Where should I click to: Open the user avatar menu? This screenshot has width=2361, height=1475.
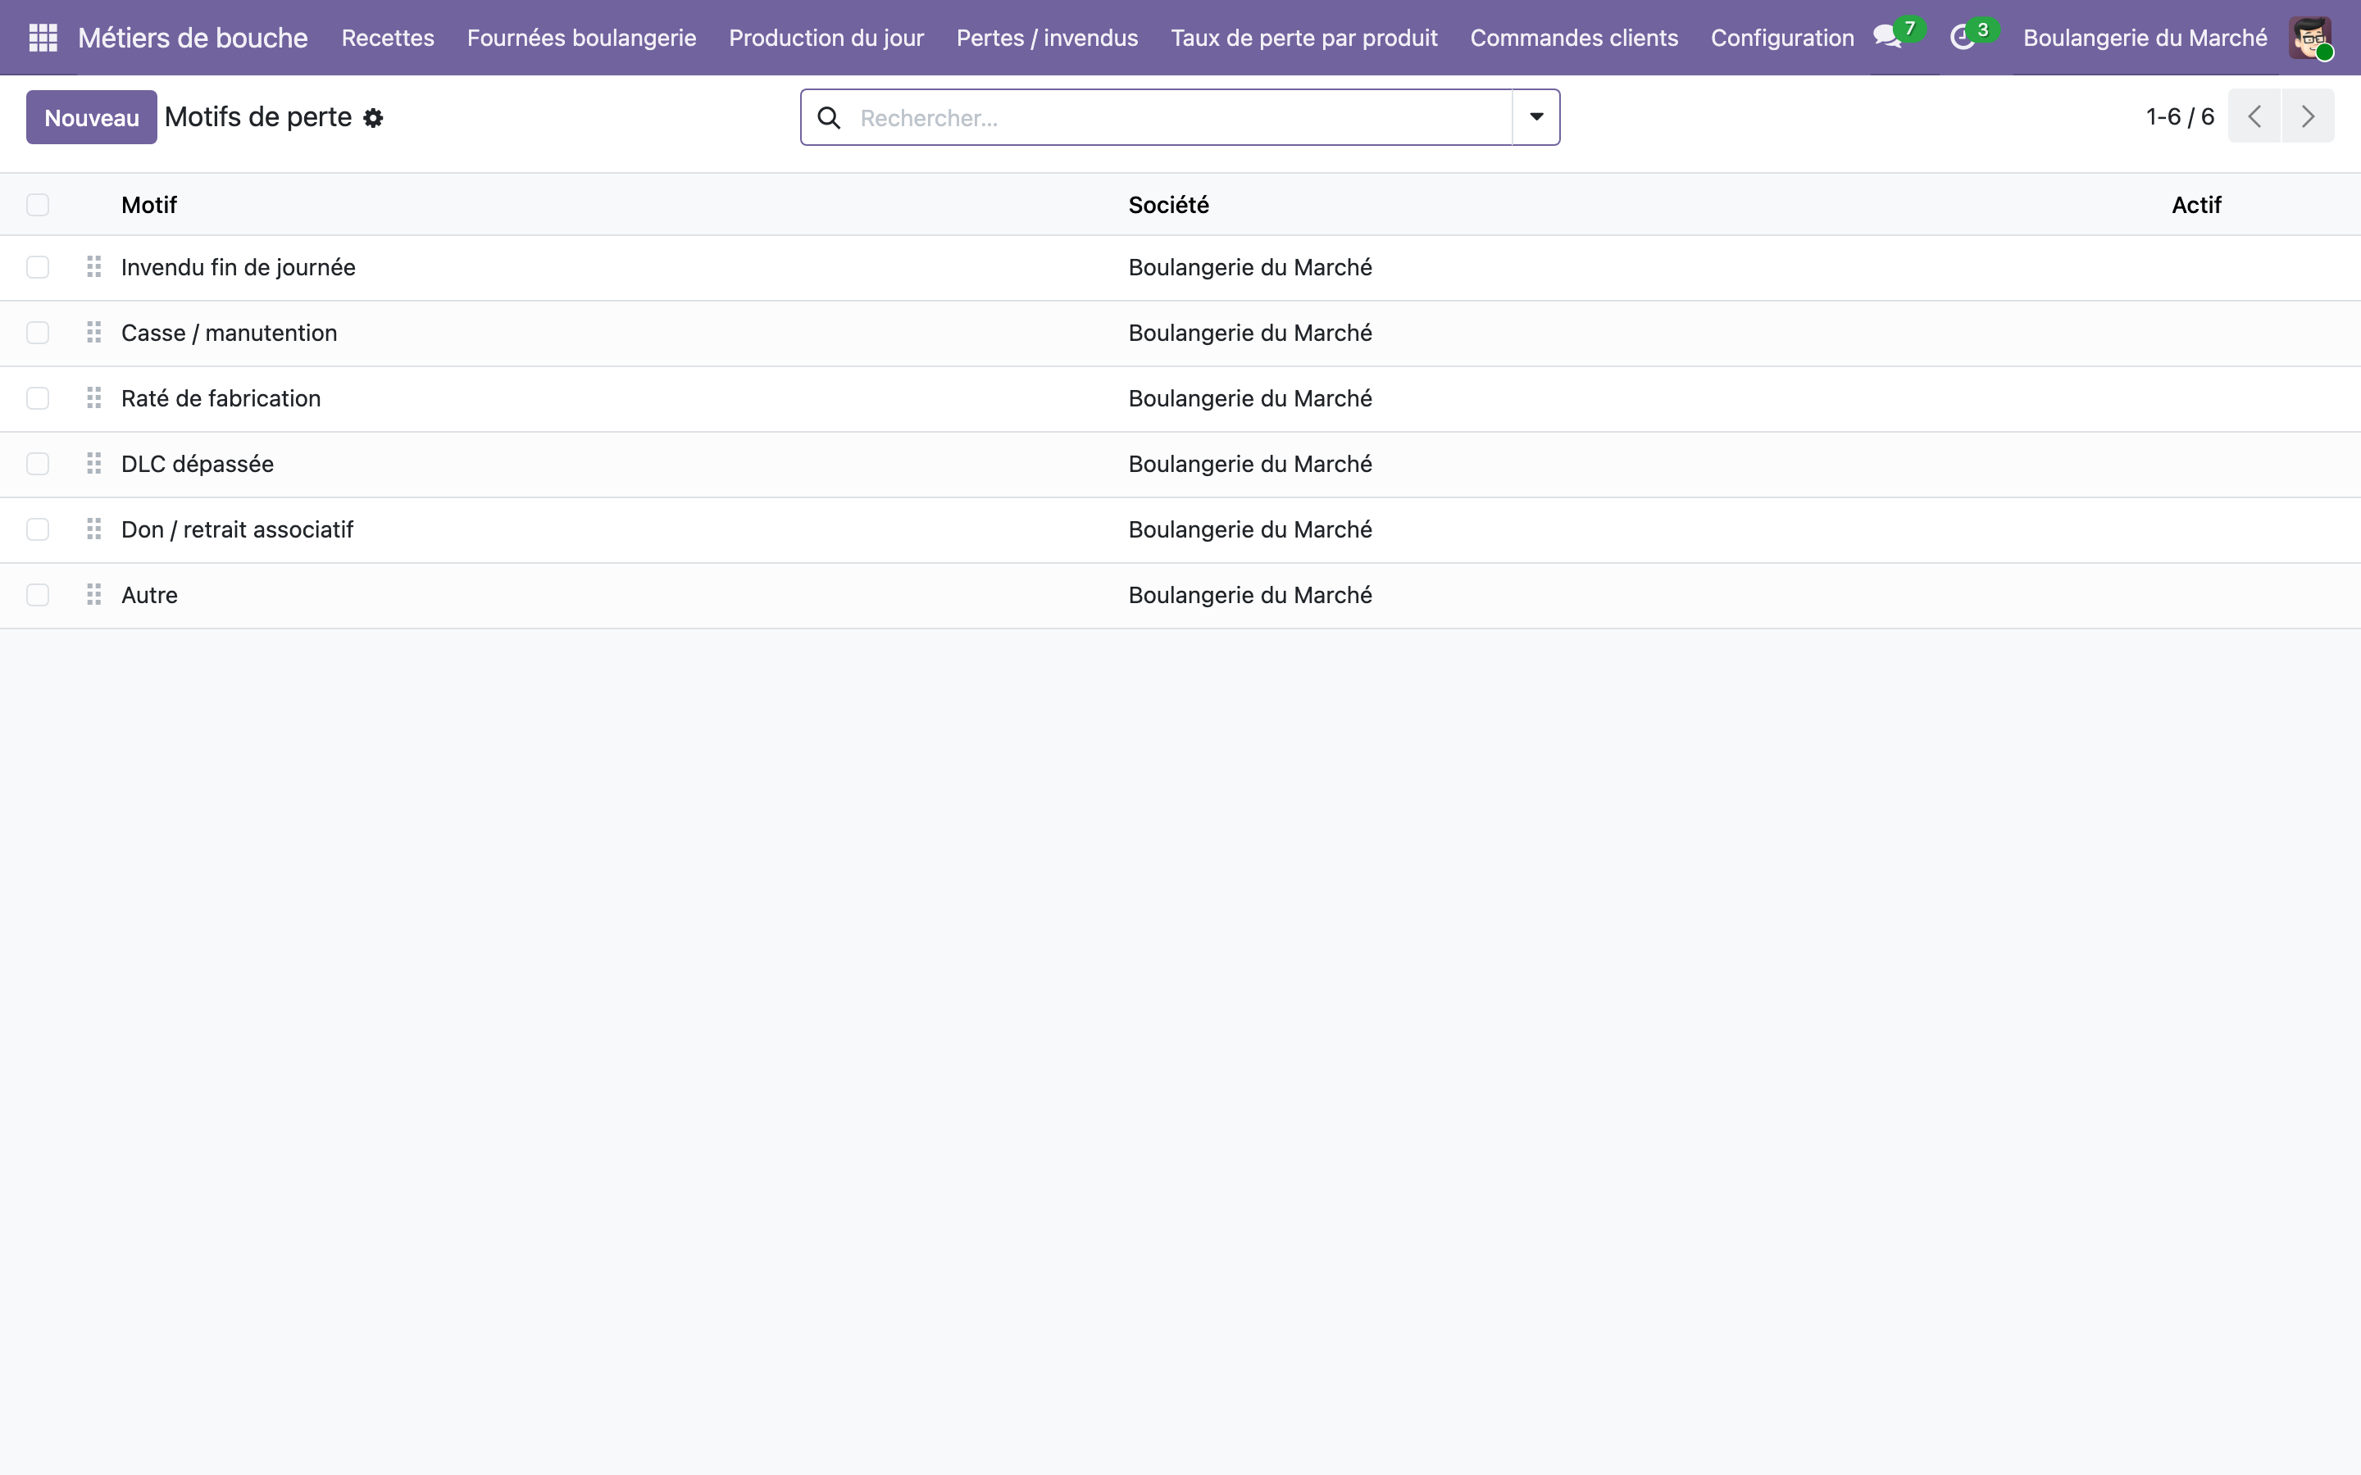coord(2309,38)
